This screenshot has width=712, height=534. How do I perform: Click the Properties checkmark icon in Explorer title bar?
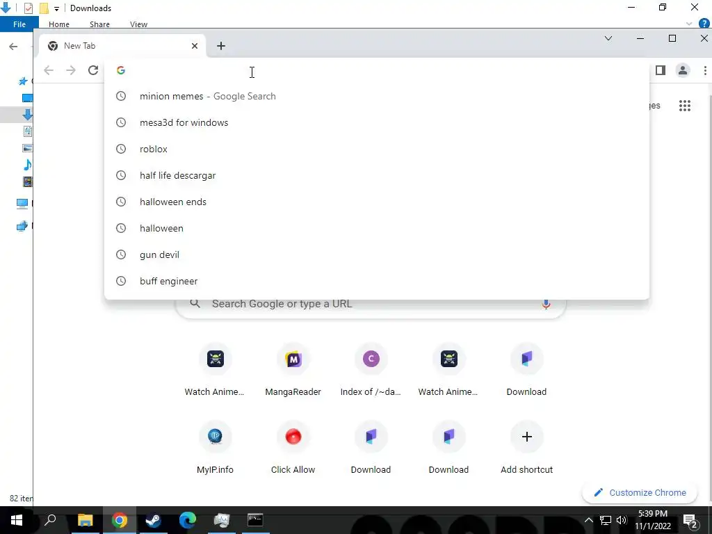(x=28, y=8)
